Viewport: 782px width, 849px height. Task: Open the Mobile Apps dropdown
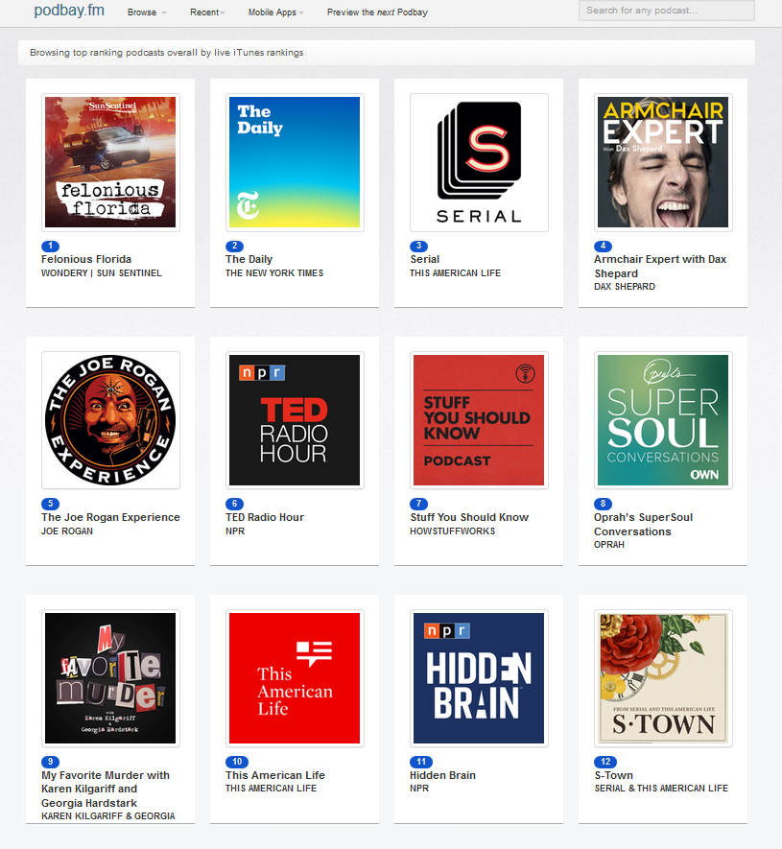(276, 12)
